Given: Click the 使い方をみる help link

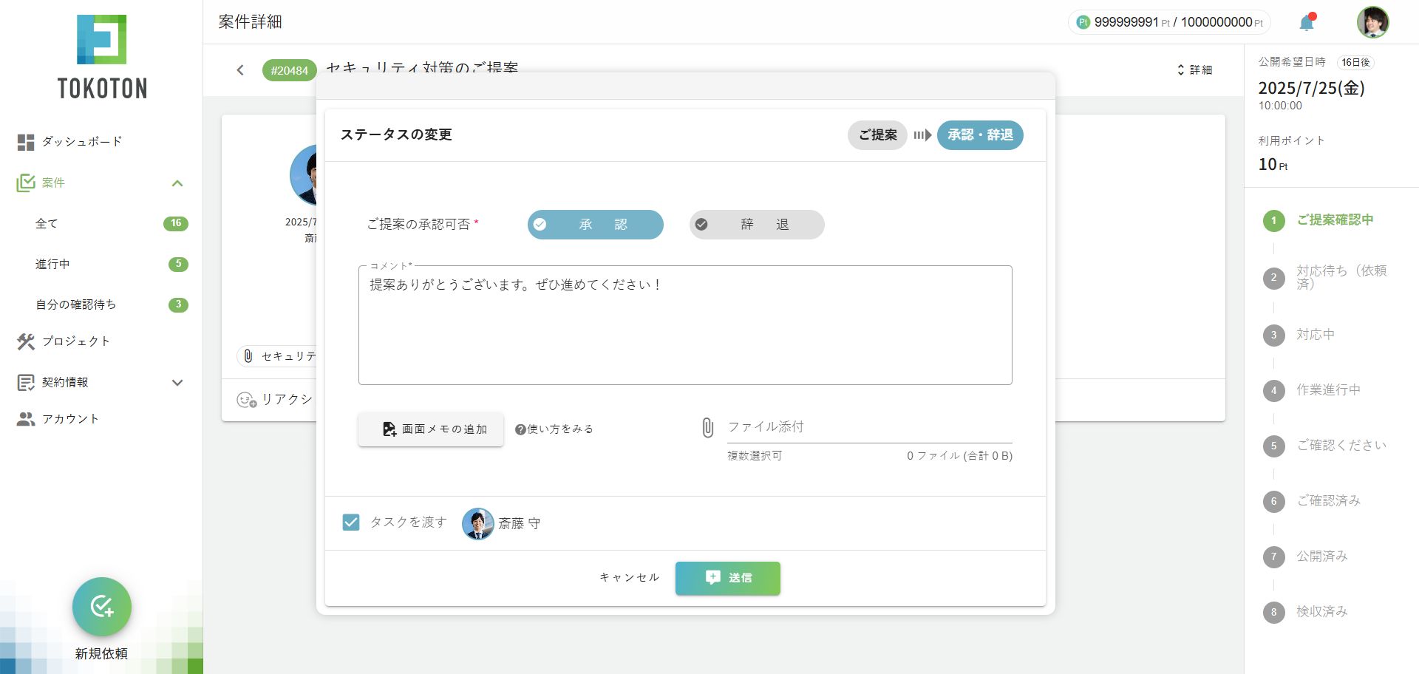Looking at the screenshot, I should pyautogui.click(x=554, y=429).
